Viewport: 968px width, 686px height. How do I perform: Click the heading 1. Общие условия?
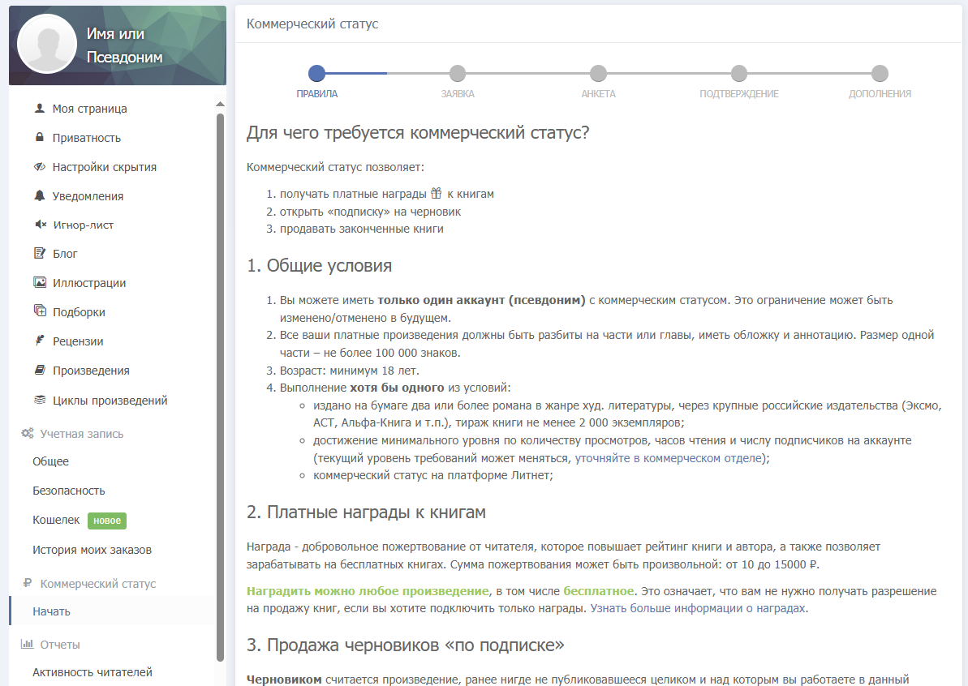coord(319,265)
